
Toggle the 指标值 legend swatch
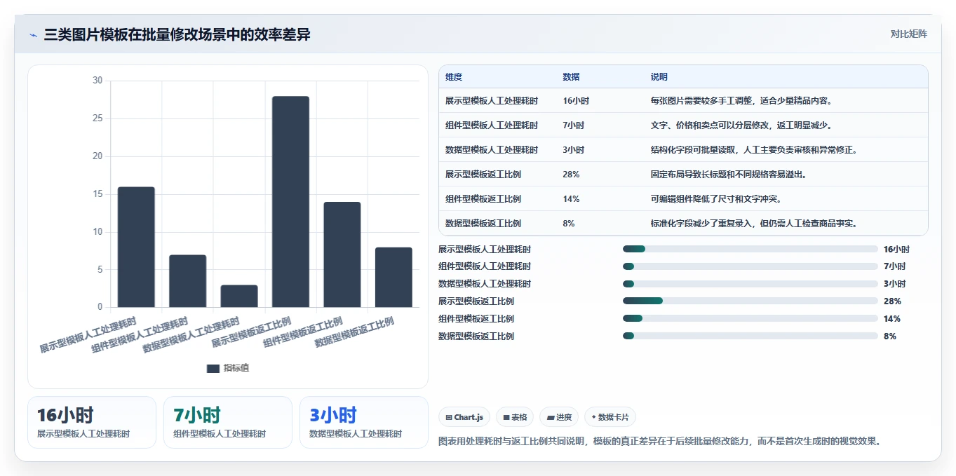pyautogui.click(x=213, y=369)
